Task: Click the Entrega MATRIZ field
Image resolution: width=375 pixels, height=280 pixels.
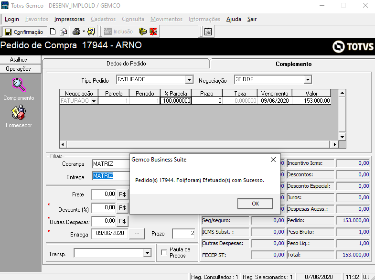Action: click(x=111, y=176)
